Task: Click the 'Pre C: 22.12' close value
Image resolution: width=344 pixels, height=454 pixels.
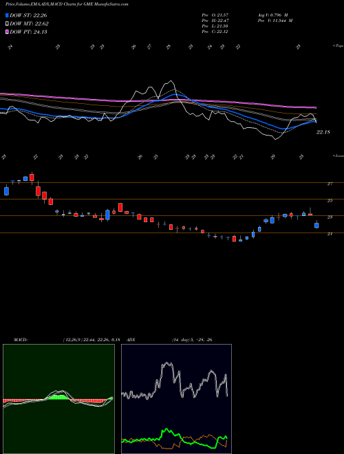Action: click(215, 32)
